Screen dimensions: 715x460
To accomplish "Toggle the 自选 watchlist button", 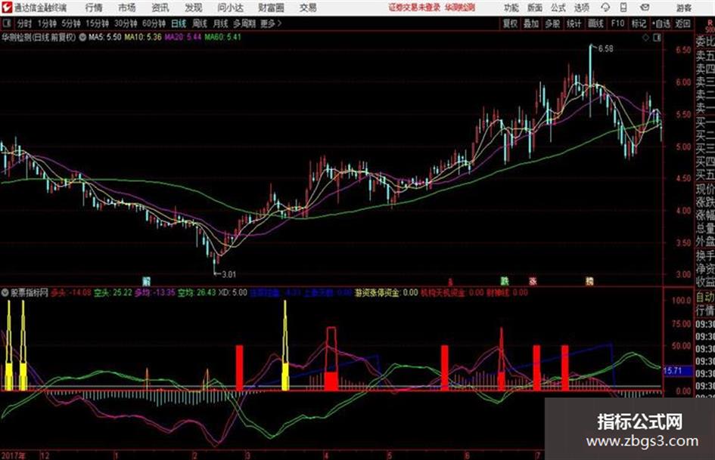I will 661,23.
